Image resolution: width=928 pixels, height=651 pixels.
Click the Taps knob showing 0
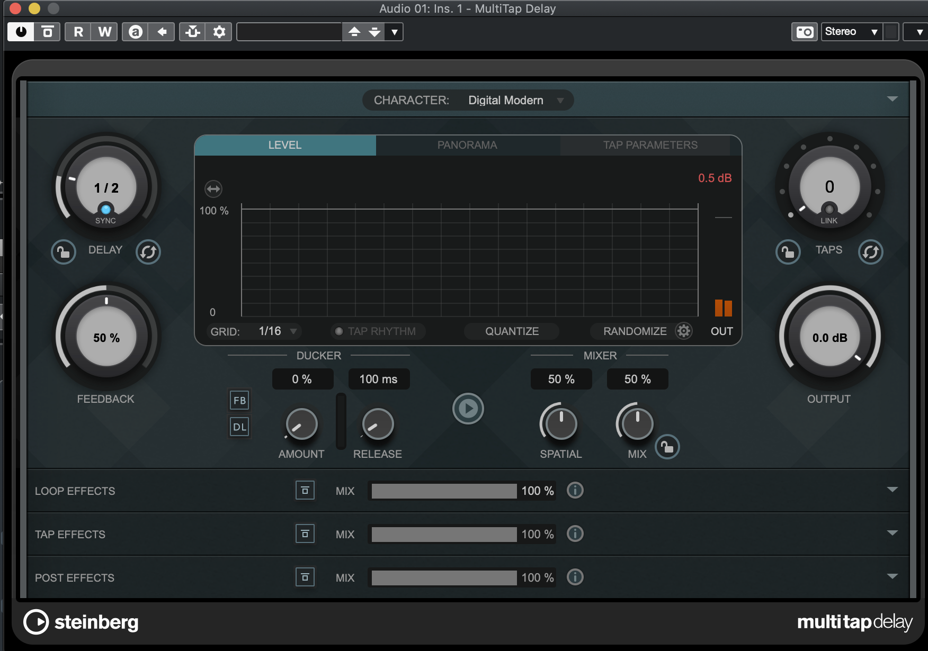click(x=829, y=187)
